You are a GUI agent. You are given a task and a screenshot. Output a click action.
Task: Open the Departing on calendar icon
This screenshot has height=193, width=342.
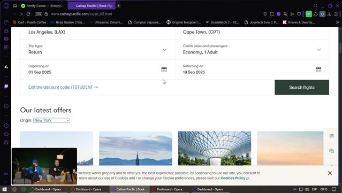coord(164,70)
